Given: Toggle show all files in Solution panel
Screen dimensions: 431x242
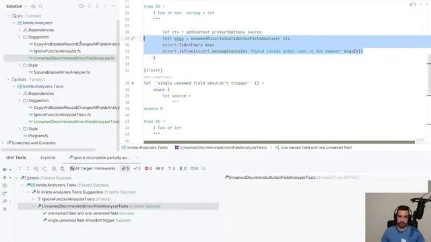Looking at the screenshot, I should 33,6.
